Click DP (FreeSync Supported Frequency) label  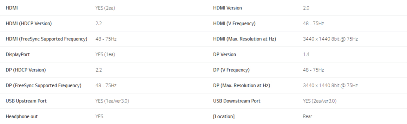[43, 85]
